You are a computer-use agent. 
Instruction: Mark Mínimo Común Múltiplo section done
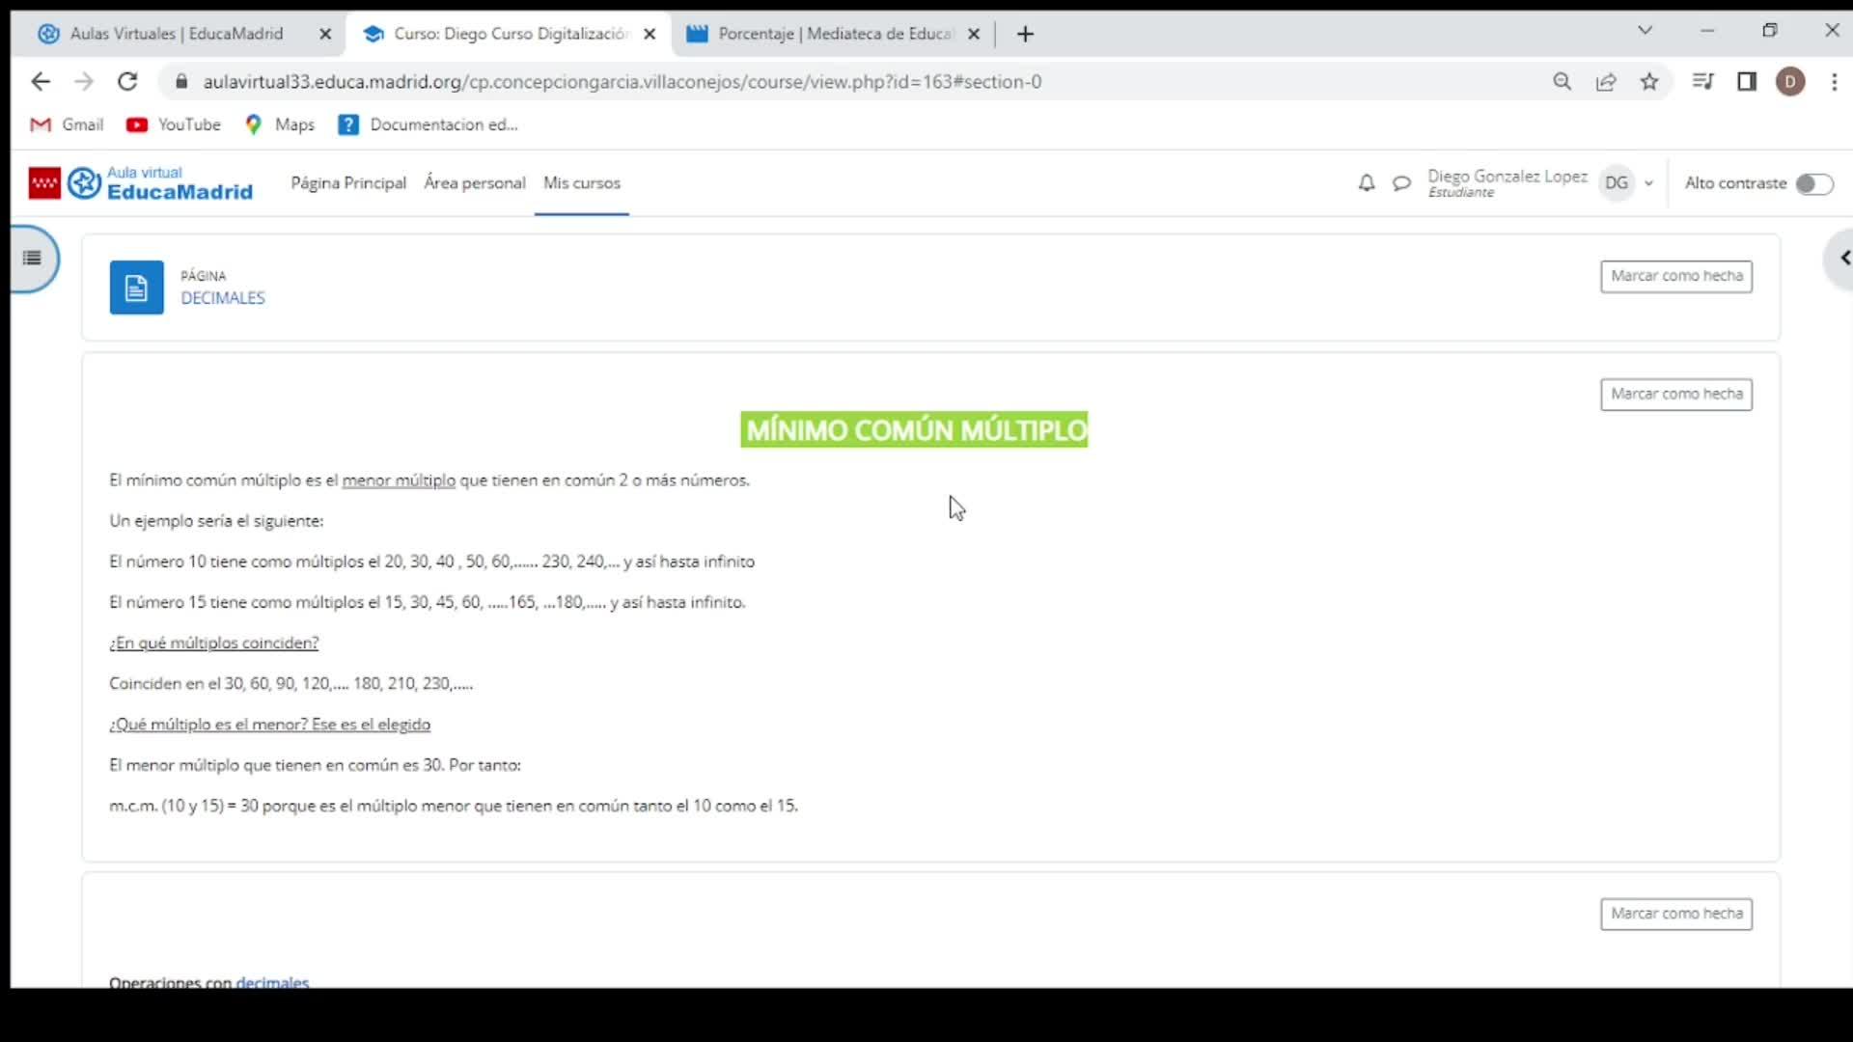[1675, 394]
